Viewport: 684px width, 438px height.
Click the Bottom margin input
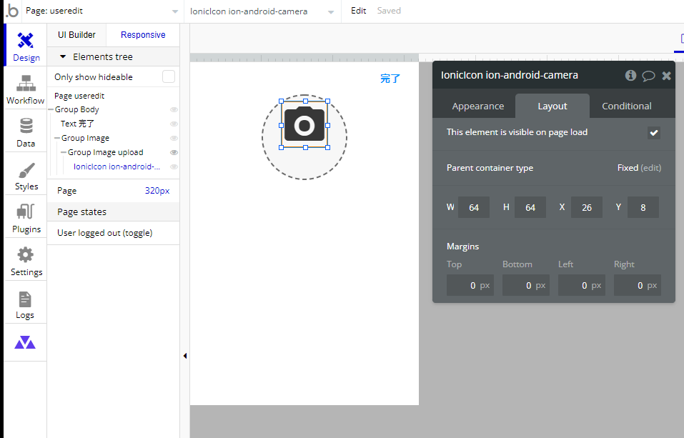526,285
